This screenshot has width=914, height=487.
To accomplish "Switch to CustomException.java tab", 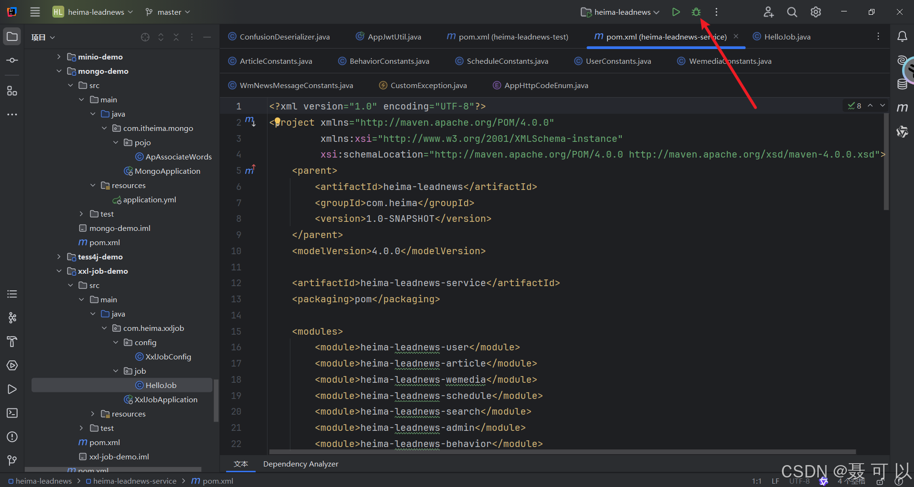I will (423, 85).
